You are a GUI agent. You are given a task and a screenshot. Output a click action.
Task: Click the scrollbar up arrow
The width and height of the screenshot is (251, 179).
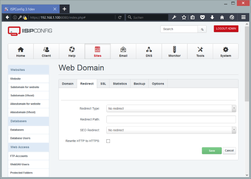click(247, 24)
